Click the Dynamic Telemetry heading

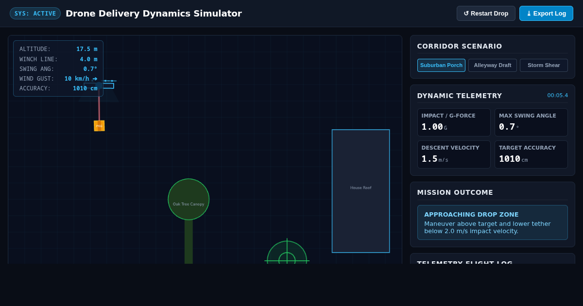point(460,96)
